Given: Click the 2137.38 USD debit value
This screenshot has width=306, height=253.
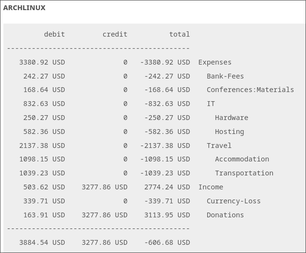Looking at the screenshot, I should (42, 146).
